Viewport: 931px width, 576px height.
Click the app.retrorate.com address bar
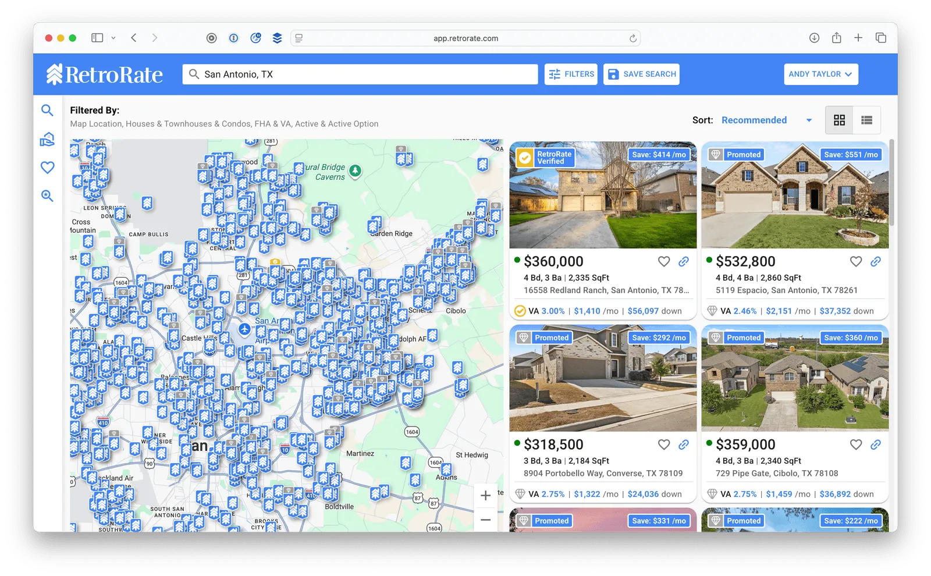(x=465, y=38)
